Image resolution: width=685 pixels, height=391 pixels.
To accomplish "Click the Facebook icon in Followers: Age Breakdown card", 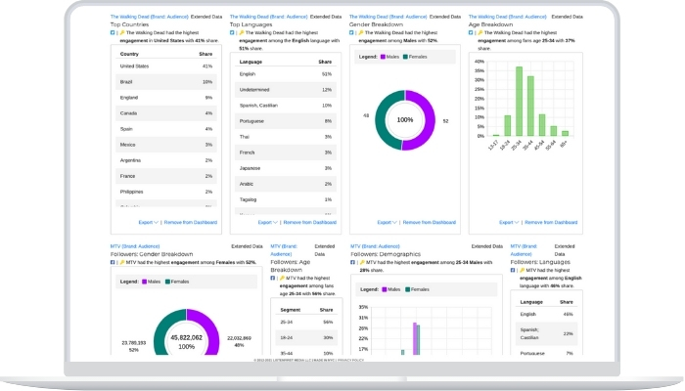I will click(x=273, y=278).
